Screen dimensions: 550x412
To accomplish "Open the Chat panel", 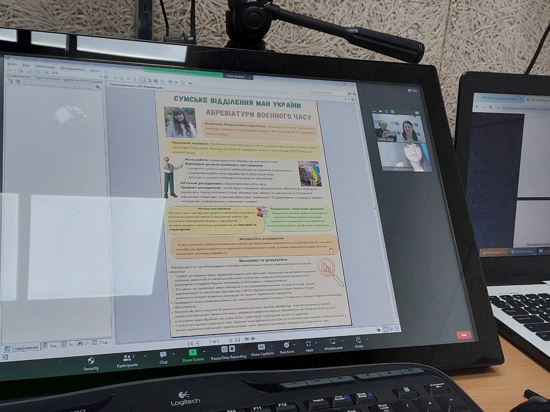I will [163, 357].
